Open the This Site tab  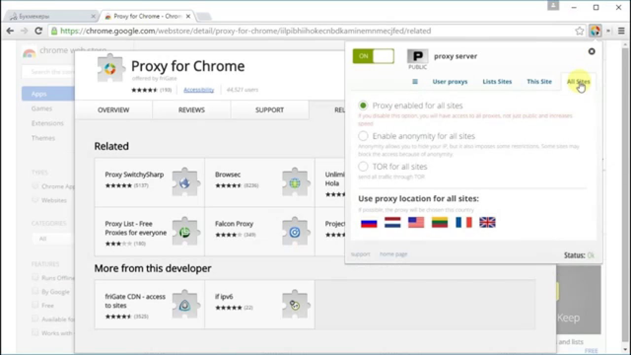(x=539, y=81)
